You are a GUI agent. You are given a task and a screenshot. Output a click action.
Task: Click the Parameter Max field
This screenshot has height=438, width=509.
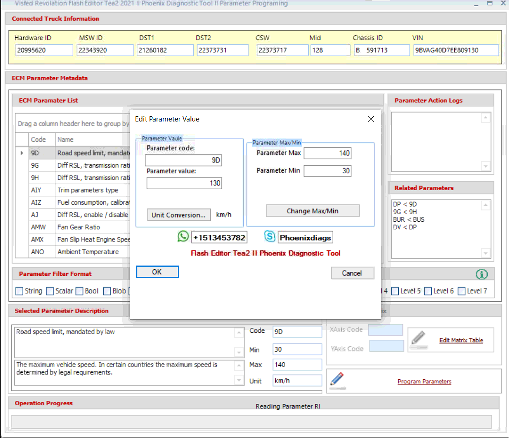click(x=328, y=153)
